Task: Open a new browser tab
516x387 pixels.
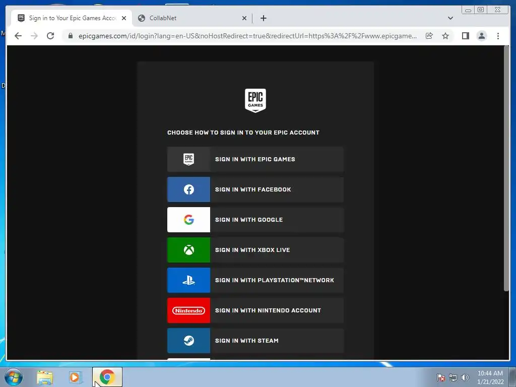Action: tap(264, 18)
